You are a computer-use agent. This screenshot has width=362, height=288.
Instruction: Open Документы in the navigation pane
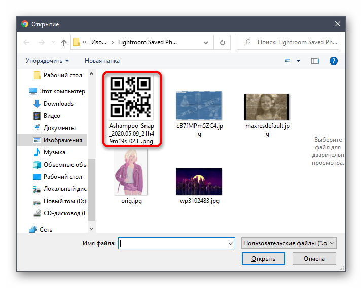[x=54, y=128]
